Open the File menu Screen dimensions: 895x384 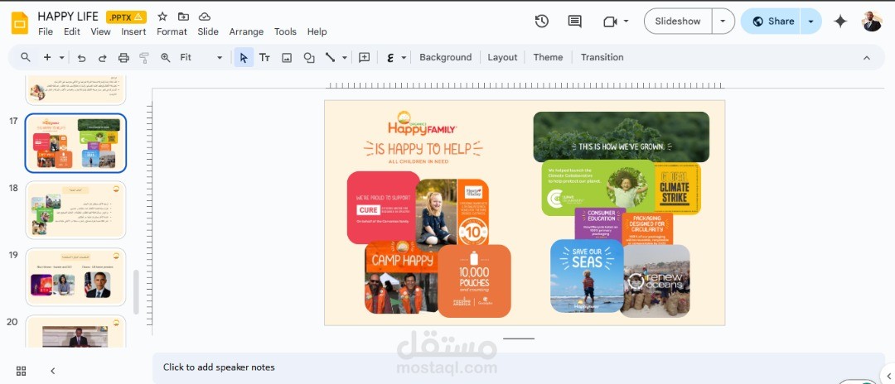pos(46,32)
